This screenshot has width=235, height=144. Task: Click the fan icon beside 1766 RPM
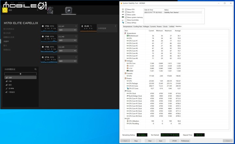43,47
